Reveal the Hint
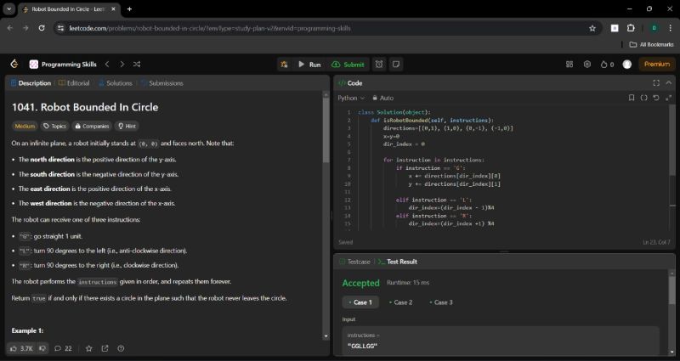The height and width of the screenshot is (361, 680). (127, 126)
